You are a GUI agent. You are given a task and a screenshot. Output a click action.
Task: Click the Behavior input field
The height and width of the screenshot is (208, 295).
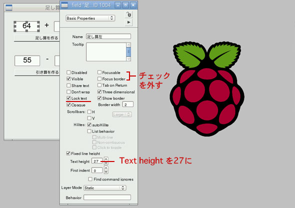click(x=107, y=197)
